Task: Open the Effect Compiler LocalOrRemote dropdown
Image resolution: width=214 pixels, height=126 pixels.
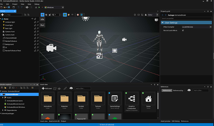Action: pos(197,27)
